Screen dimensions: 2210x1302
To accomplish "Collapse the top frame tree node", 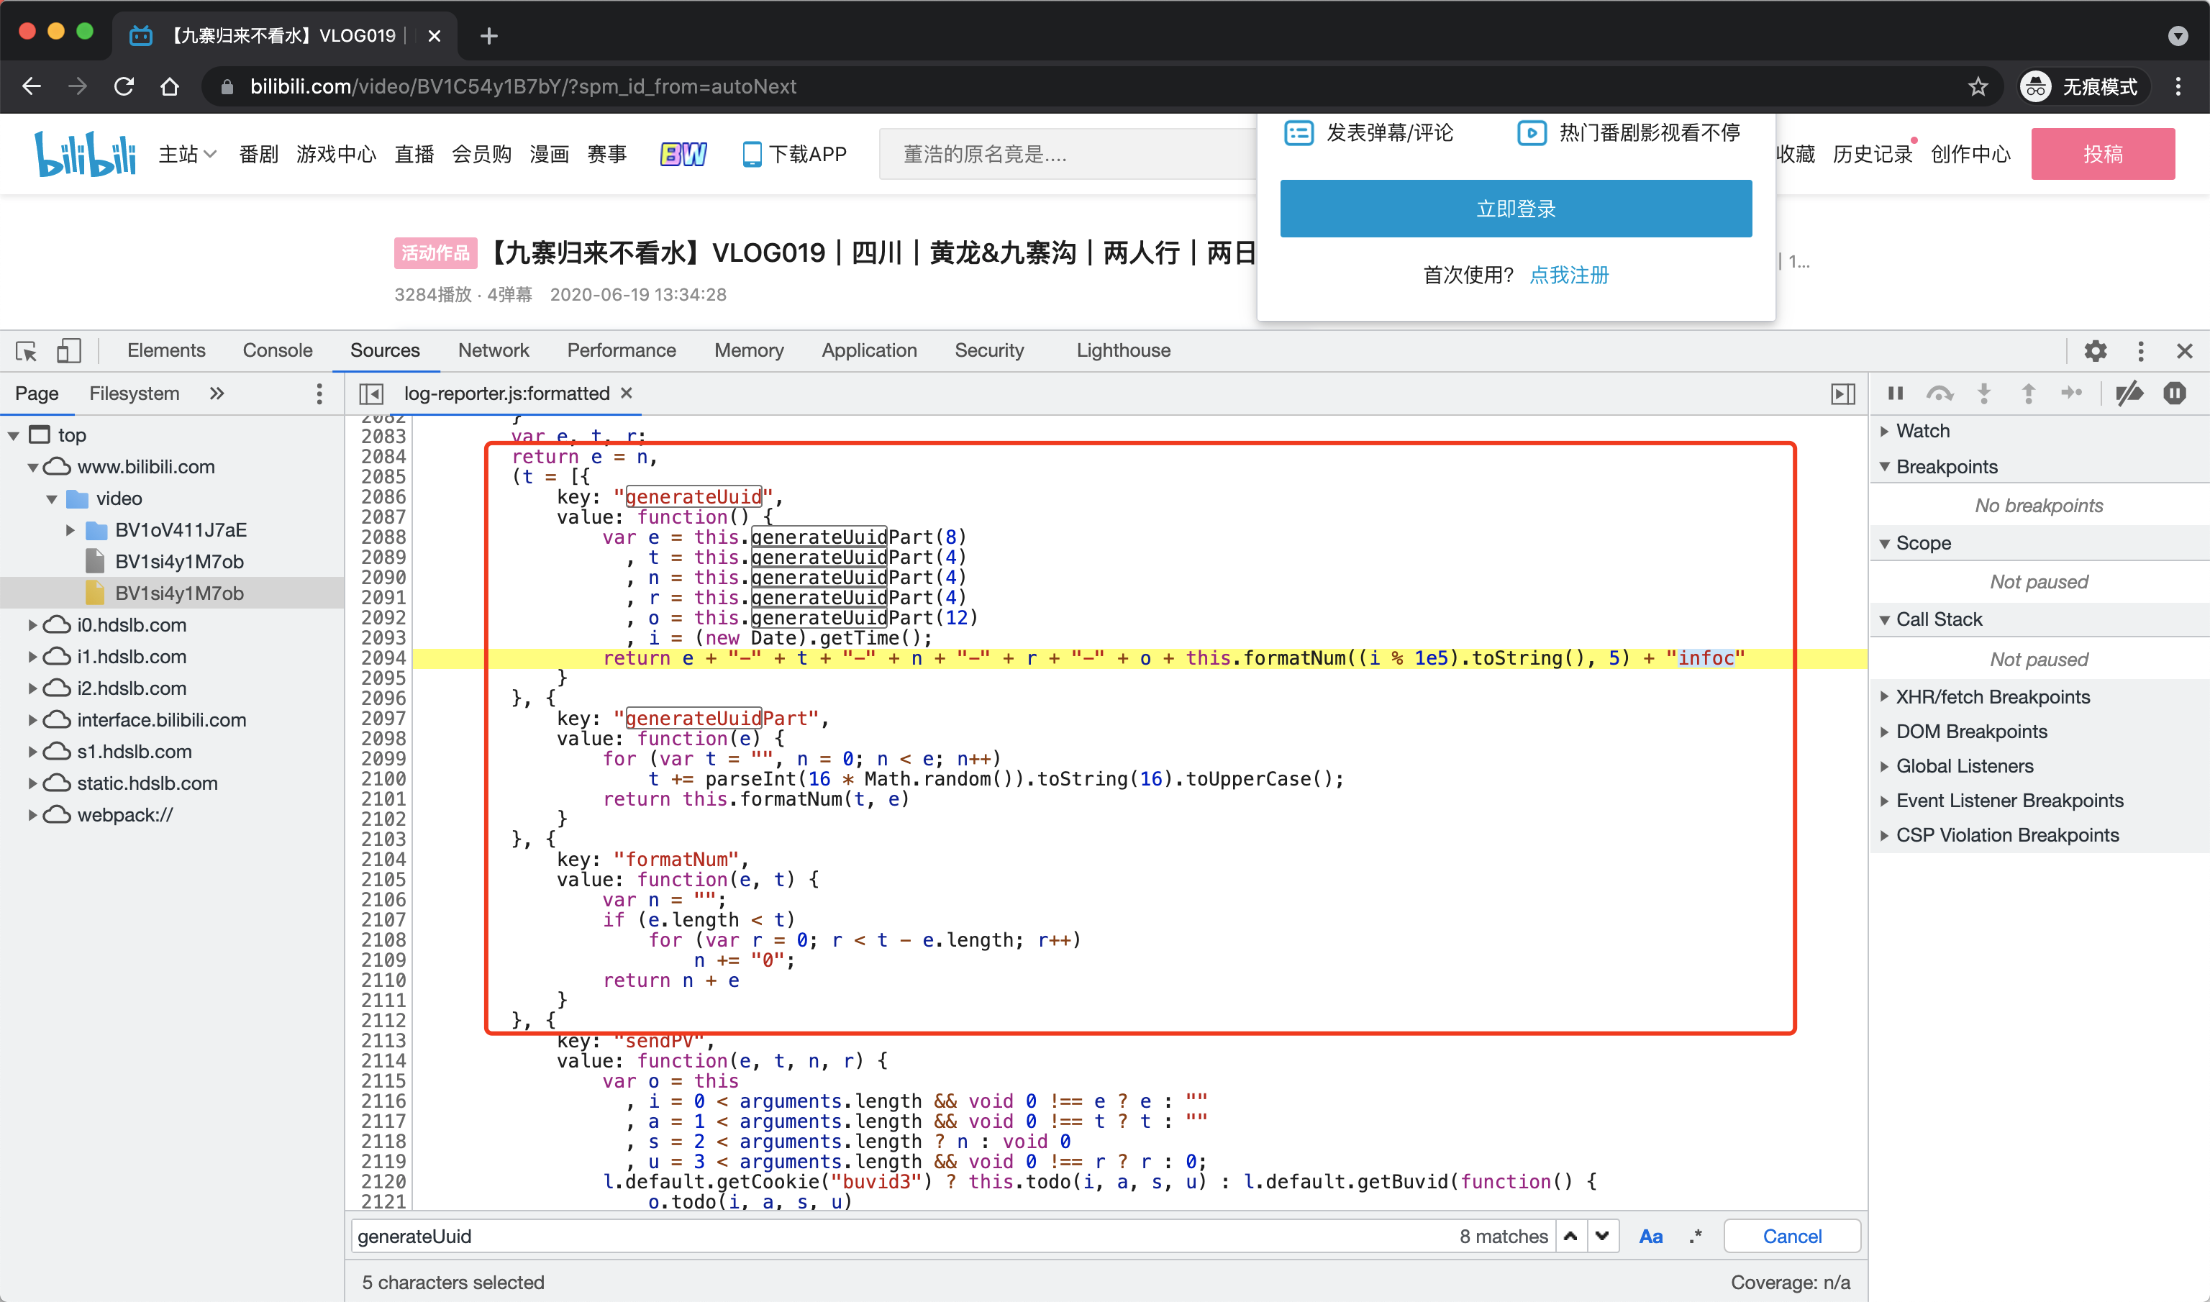I will (x=14, y=435).
